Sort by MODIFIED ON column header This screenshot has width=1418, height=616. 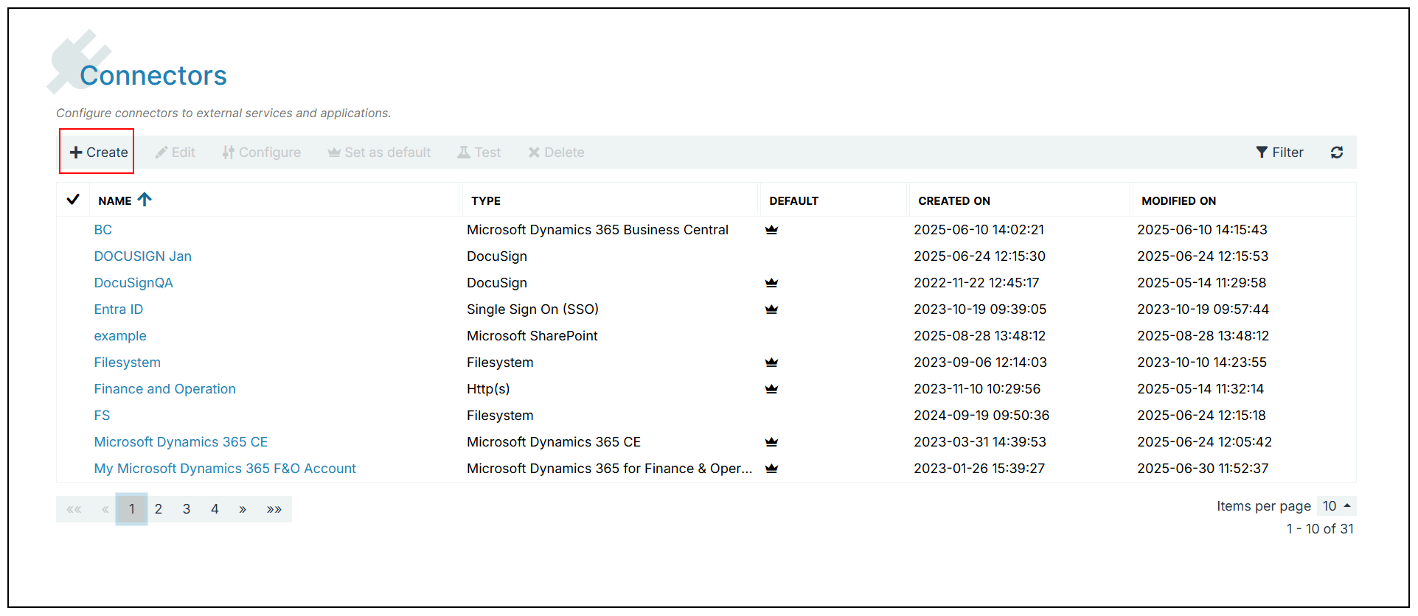coord(1179,200)
